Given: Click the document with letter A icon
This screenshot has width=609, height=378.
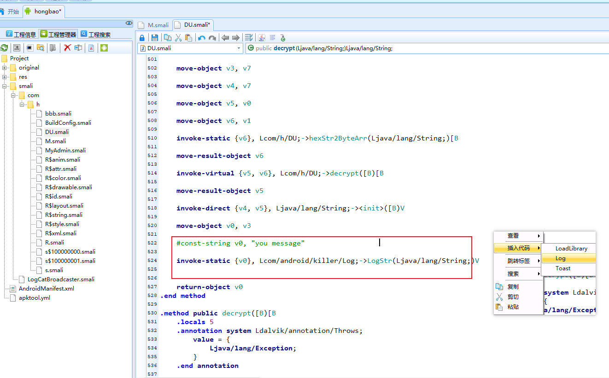Looking at the screenshot, I should point(91,47).
